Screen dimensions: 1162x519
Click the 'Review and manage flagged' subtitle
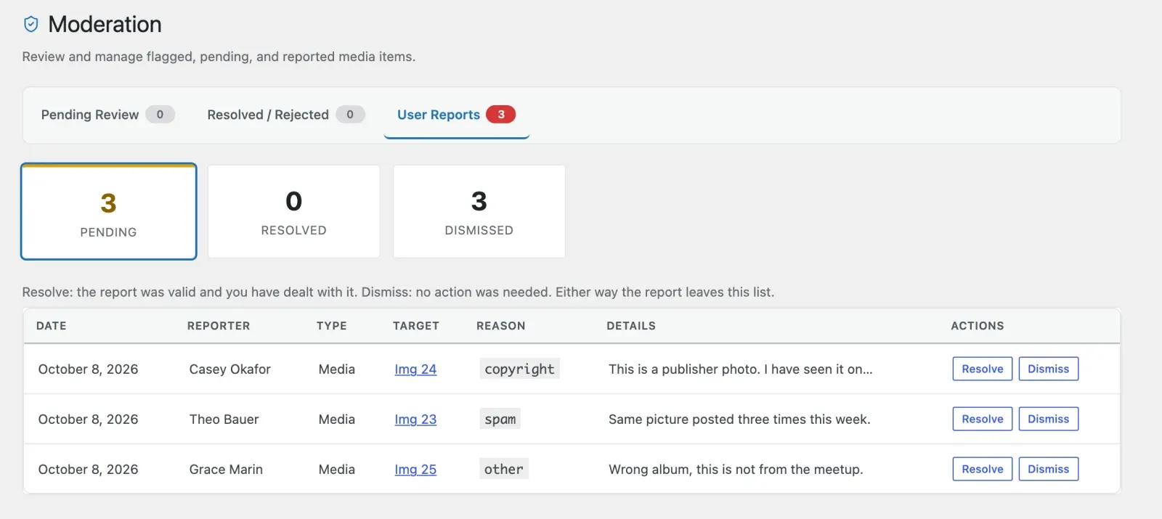[x=219, y=57]
